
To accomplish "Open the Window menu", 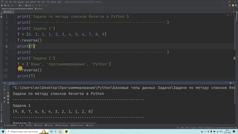I will 54,2.
